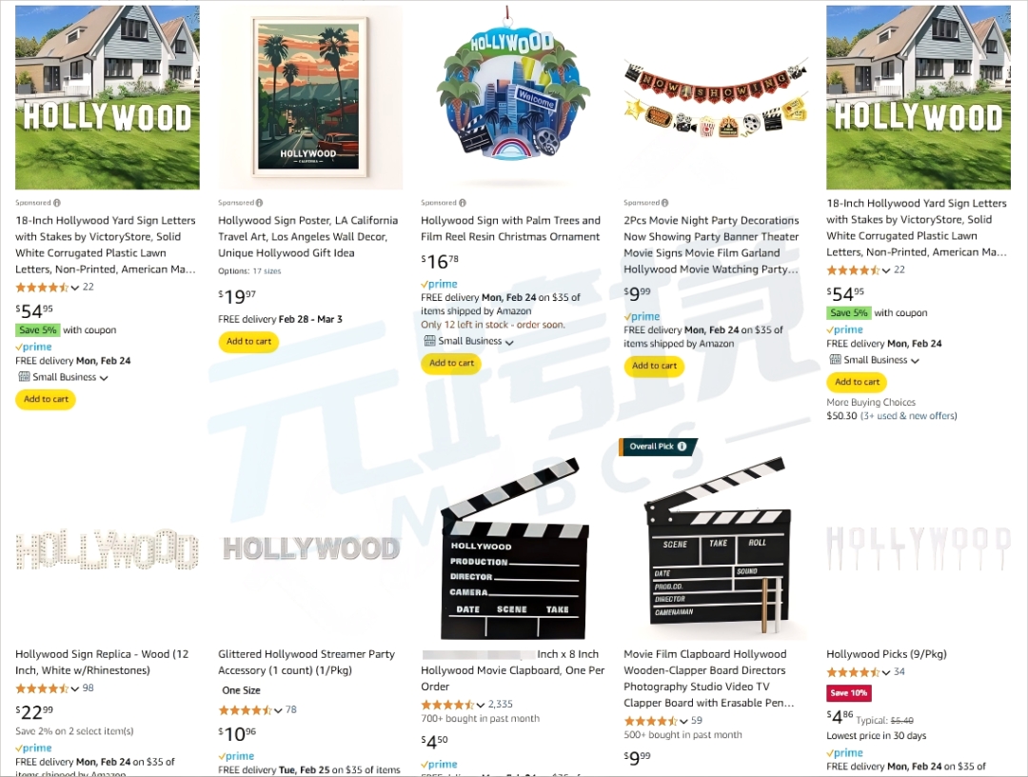The height and width of the screenshot is (777, 1028).
Task: Click the Hollywood Movie Clapboard product image
Action: tap(513, 548)
